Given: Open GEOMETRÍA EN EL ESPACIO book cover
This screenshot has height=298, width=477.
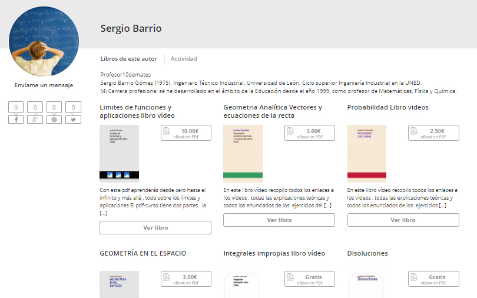Looking at the screenshot, I should [119, 284].
